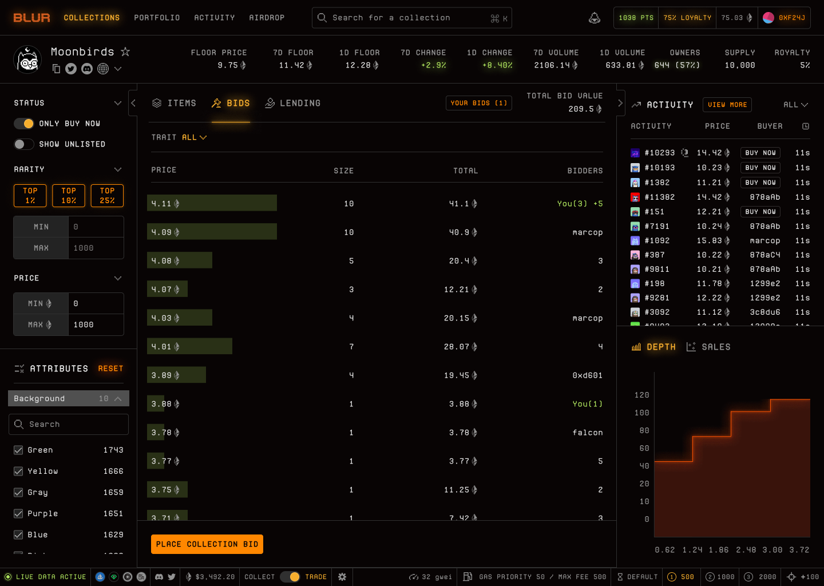This screenshot has height=586, width=824.
Task: Open Blur Discord from the footer
Action: 159,577
